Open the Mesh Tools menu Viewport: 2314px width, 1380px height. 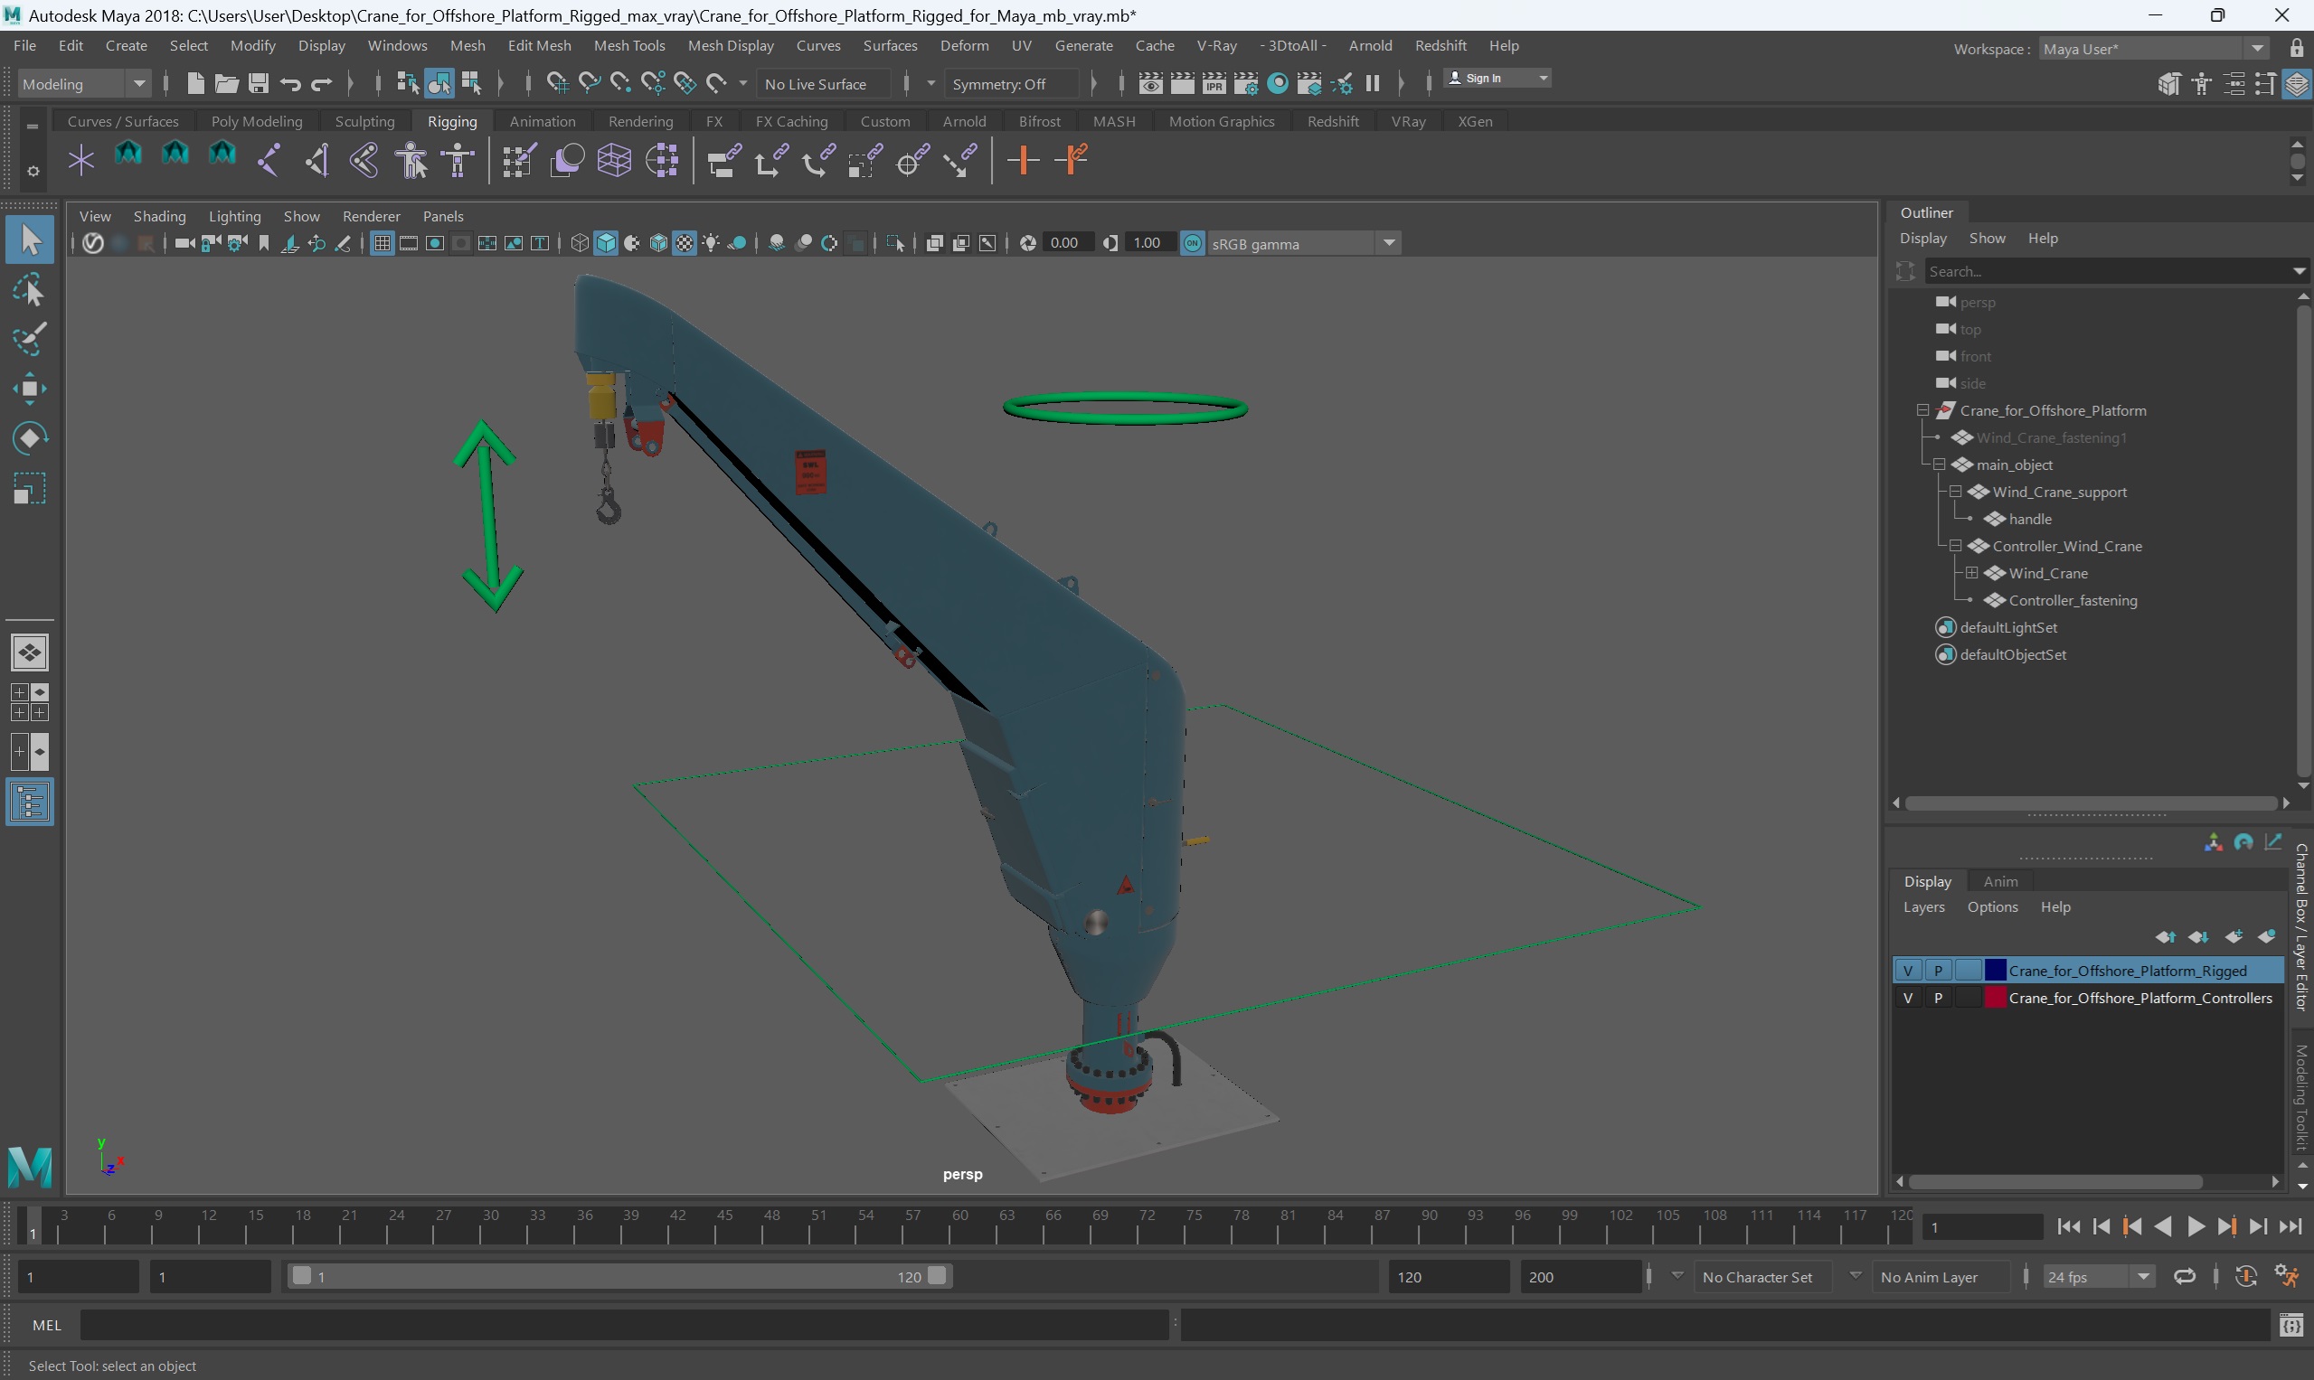tap(629, 45)
